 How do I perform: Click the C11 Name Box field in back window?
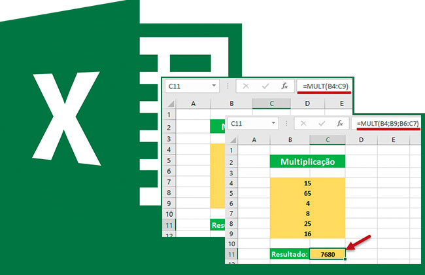click(x=192, y=86)
